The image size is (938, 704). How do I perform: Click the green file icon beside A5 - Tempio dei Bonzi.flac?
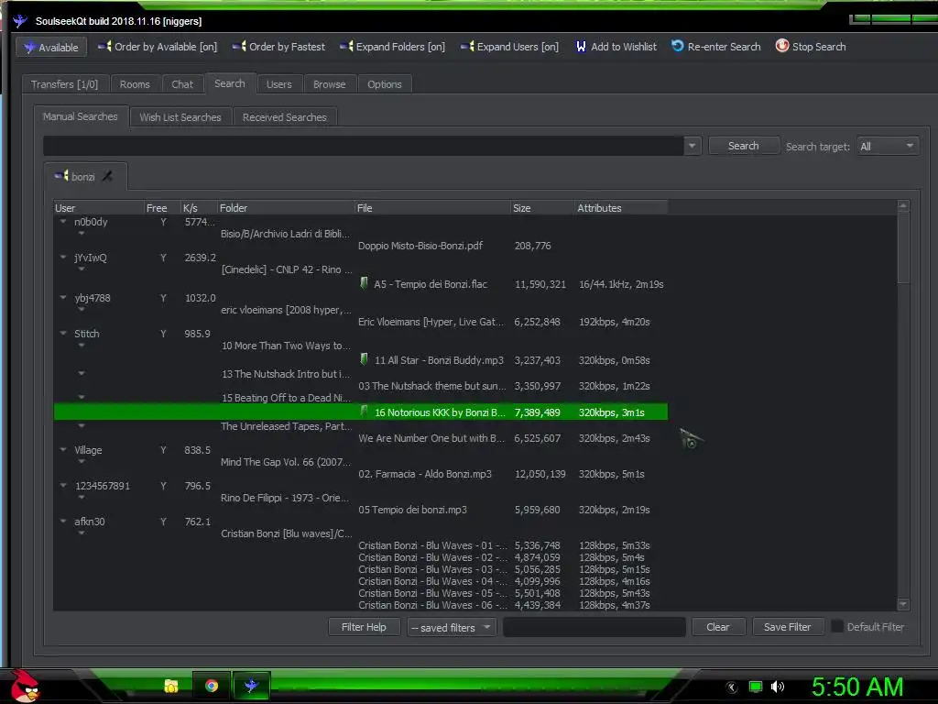coord(364,282)
